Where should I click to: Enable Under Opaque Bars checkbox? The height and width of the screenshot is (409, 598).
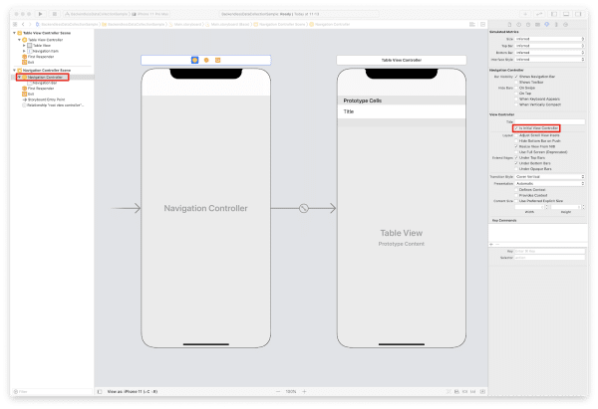pos(516,169)
